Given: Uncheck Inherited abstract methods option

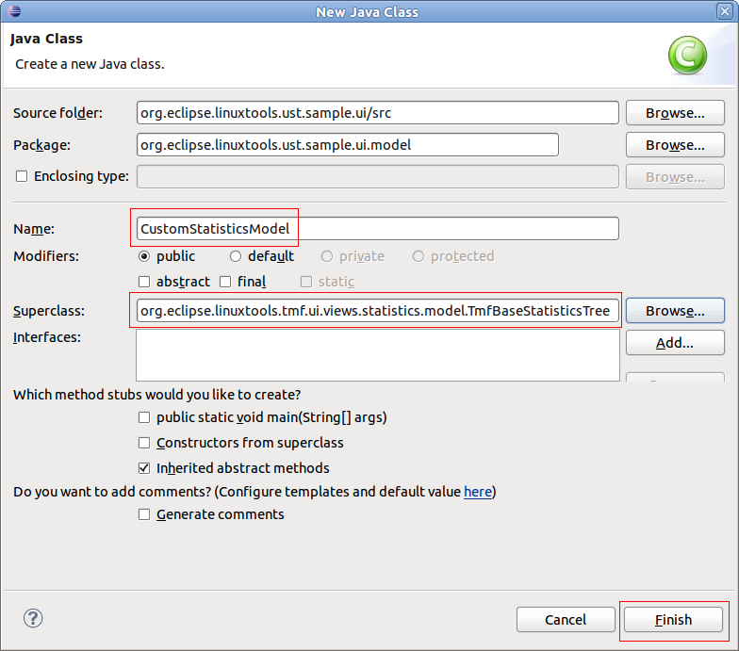Looking at the screenshot, I should [144, 468].
